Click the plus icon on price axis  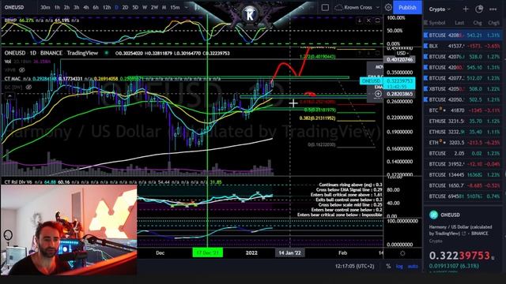point(378,94)
